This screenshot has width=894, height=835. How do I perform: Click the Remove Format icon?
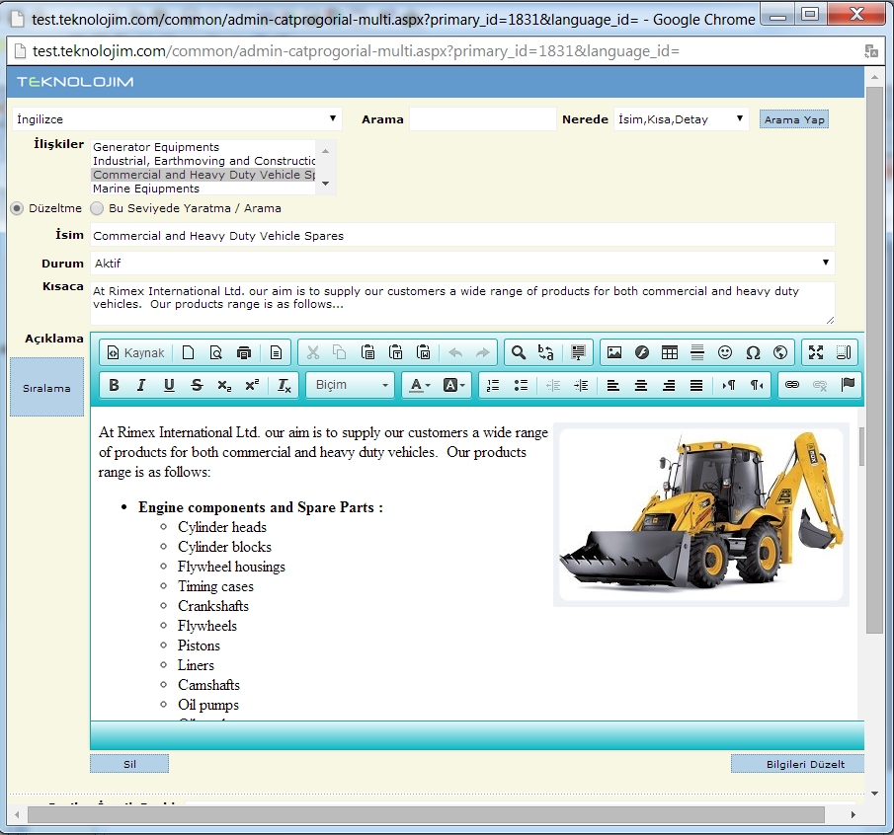click(x=284, y=385)
